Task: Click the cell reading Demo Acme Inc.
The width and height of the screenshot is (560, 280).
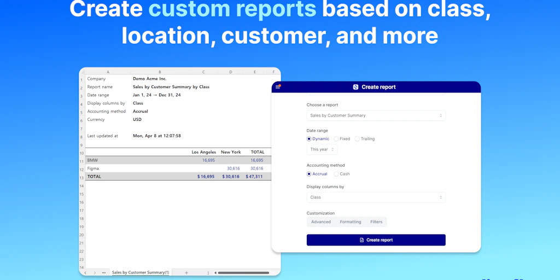Action: tap(150, 79)
